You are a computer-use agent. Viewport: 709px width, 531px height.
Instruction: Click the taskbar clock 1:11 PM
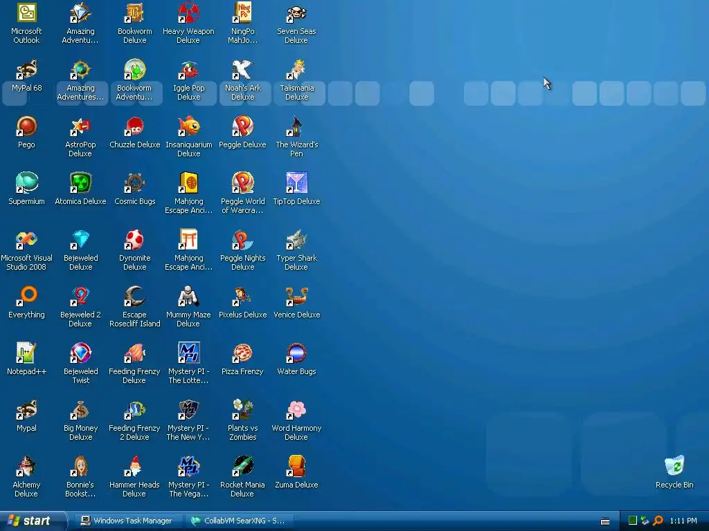683,521
